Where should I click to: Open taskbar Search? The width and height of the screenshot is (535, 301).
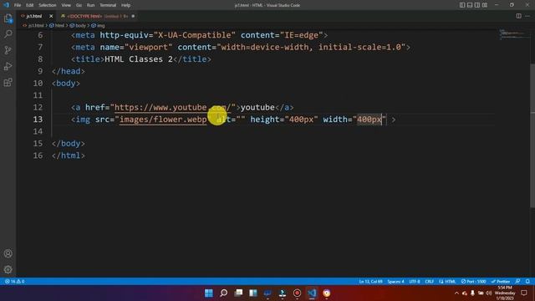[223, 293]
